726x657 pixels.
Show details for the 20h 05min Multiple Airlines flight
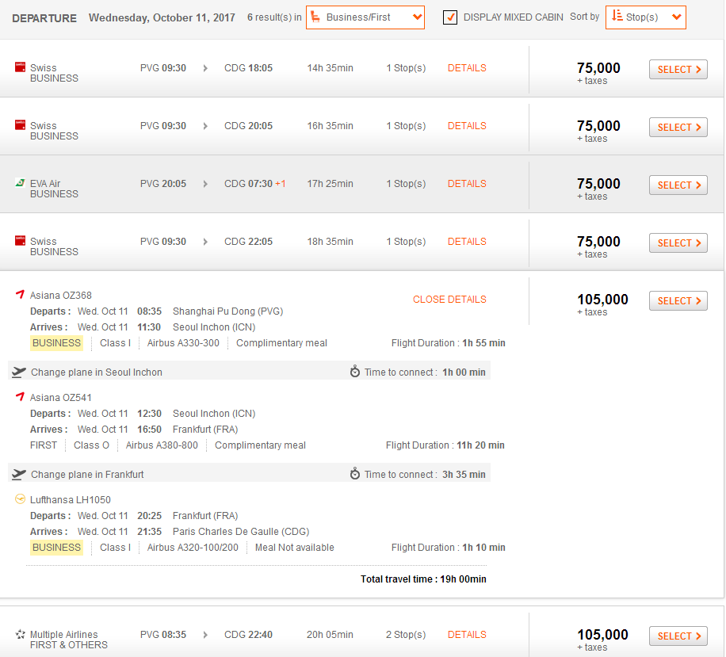pyautogui.click(x=467, y=635)
